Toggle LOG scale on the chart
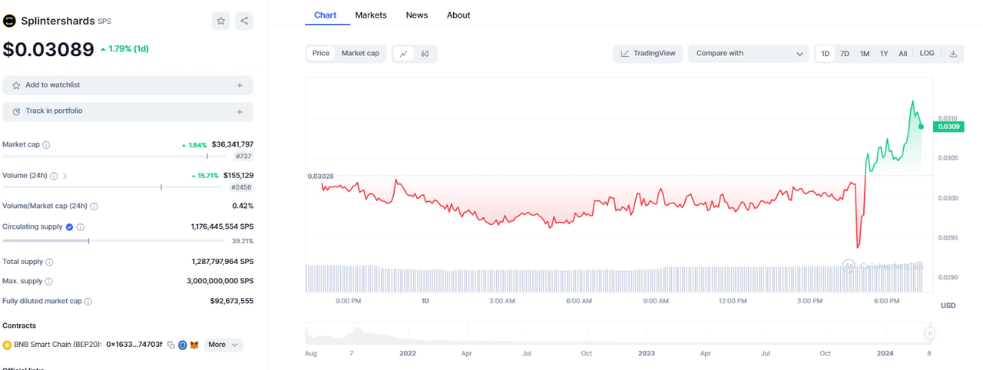The height and width of the screenshot is (370, 983). tap(927, 54)
